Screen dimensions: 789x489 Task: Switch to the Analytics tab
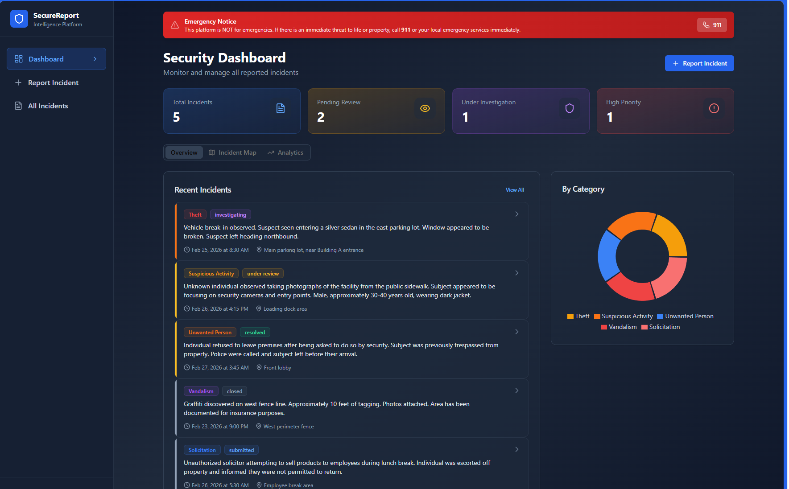(285, 152)
